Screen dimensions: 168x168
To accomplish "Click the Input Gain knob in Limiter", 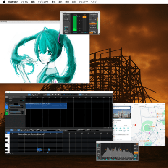I will click(x=66, y=17).
